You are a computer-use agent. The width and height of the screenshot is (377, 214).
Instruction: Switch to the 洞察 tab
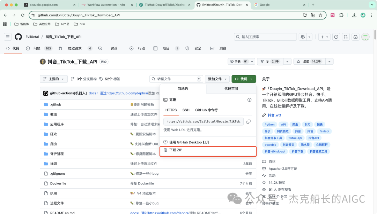218,48
